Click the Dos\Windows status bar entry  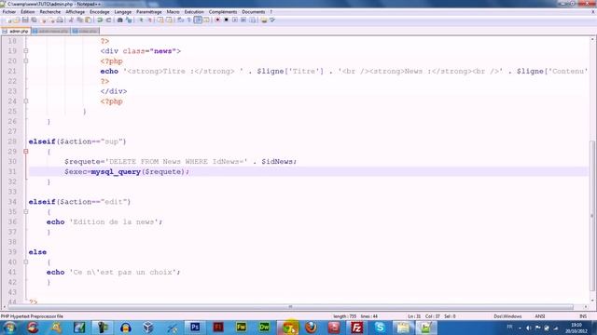click(x=507, y=316)
